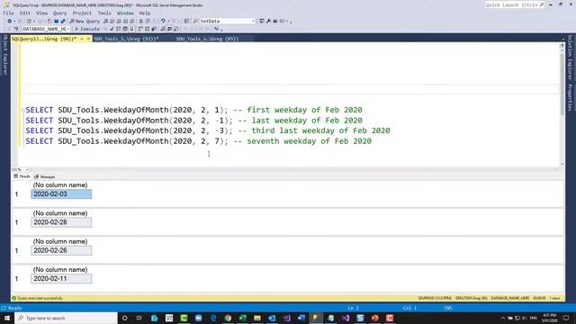Open the Query menu
The width and height of the screenshot is (576, 324).
tap(59, 13)
